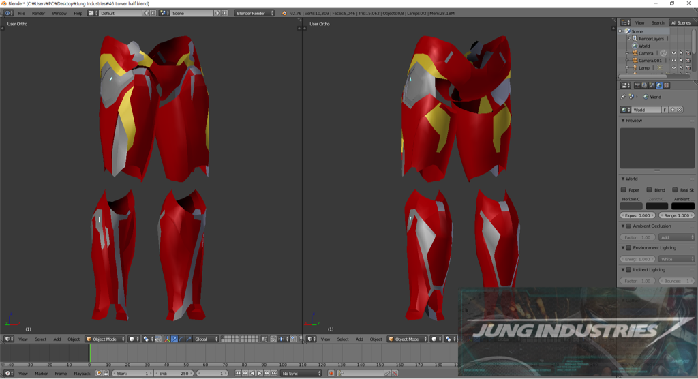
Task: Open viewport shading selector in left viewport
Action: (x=134, y=339)
